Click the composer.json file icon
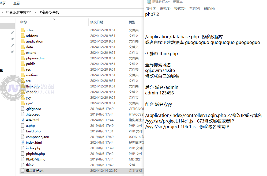This screenshot has height=176, width=267. (x=23, y=137)
